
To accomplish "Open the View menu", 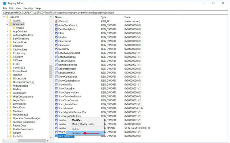I will coord(18,8).
